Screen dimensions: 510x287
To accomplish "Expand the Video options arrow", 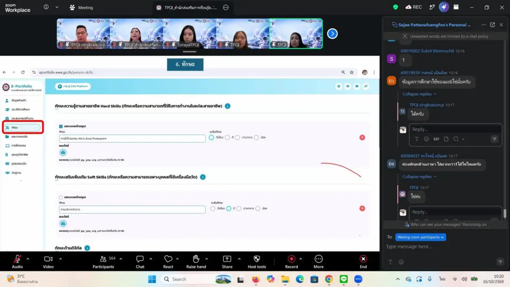I will click(x=60, y=259).
